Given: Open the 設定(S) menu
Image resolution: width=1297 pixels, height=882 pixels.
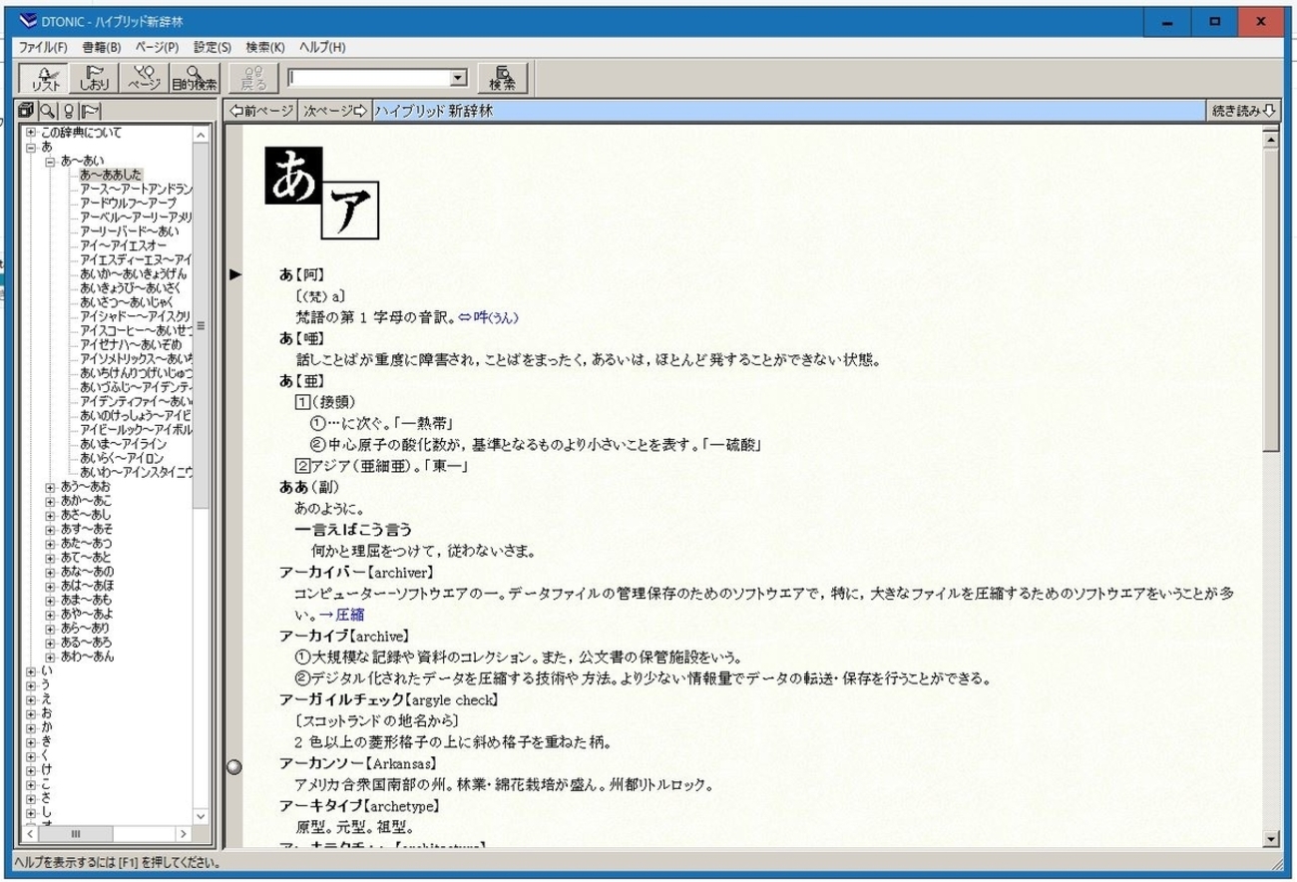Looking at the screenshot, I should click(x=213, y=48).
